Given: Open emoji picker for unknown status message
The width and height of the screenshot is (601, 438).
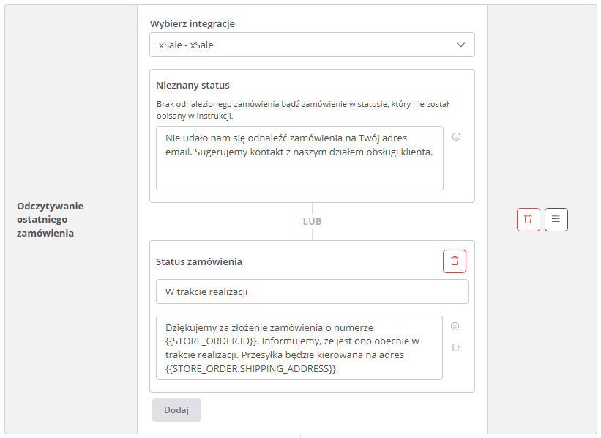Looking at the screenshot, I should pos(456,136).
